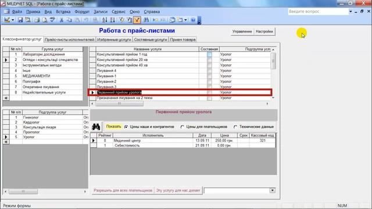
Task: Click the horizontal scrollbar thumb under the Подгруппа услуг list
Action: coord(23,192)
